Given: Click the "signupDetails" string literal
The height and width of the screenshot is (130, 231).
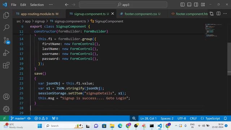Looking at the screenshot, I should [x=99, y=93].
